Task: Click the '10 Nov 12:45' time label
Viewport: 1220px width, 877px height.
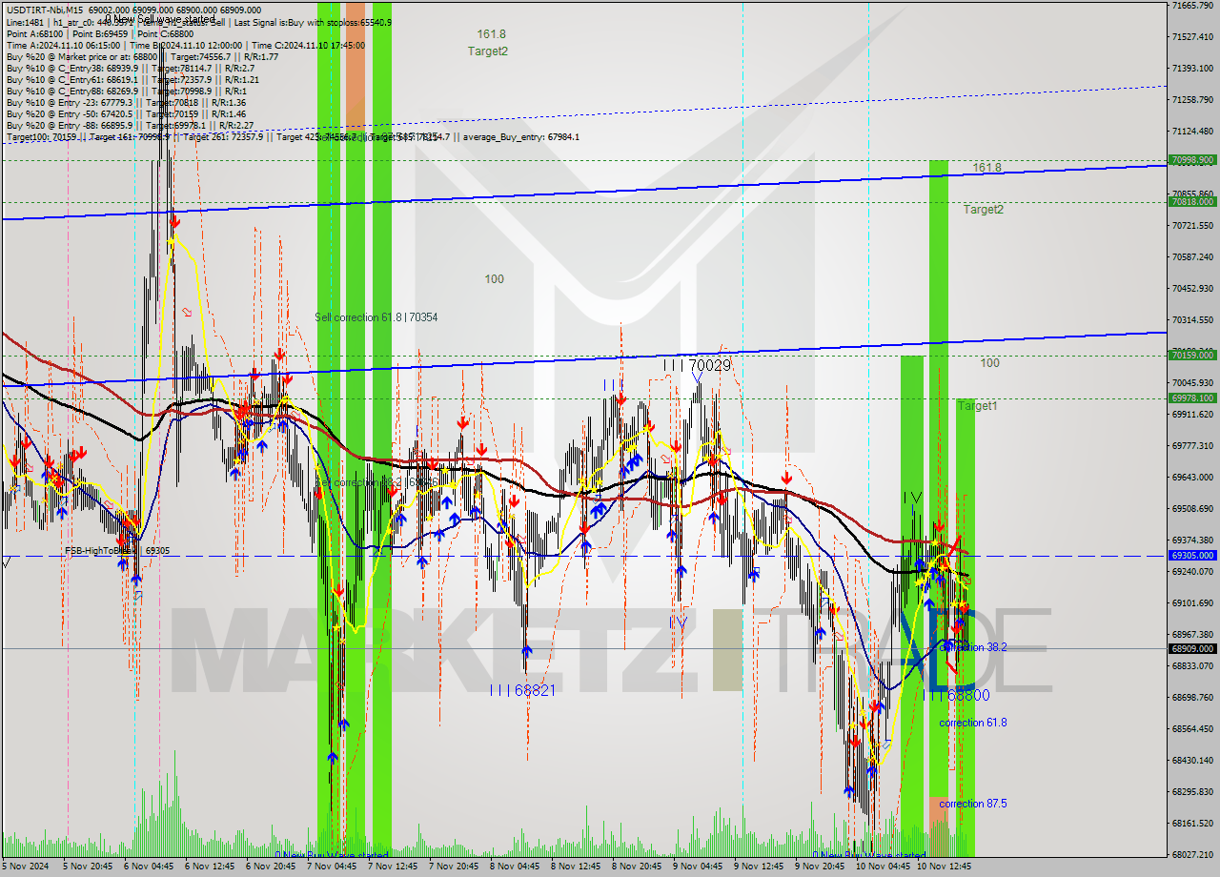Action: [945, 867]
